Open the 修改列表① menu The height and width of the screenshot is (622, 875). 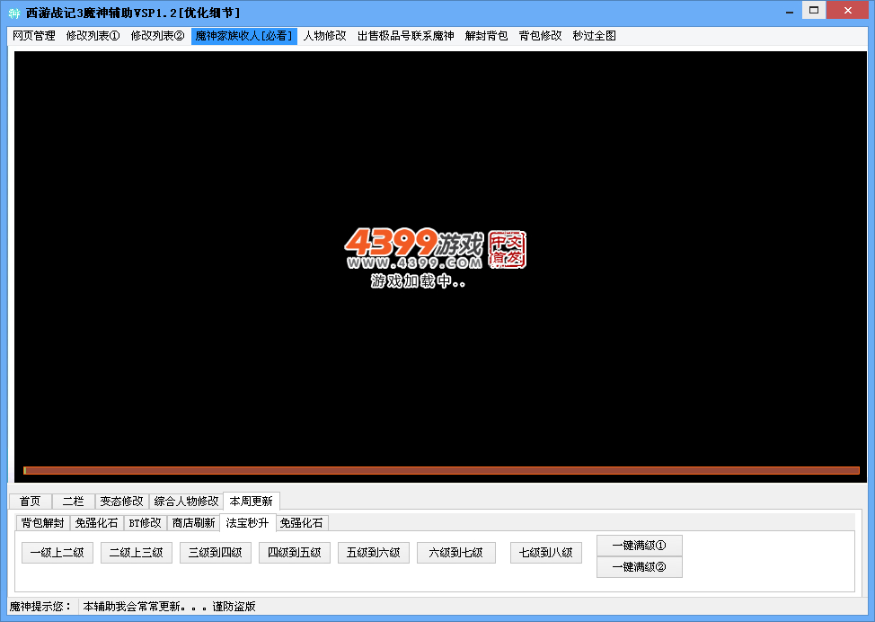coord(93,36)
